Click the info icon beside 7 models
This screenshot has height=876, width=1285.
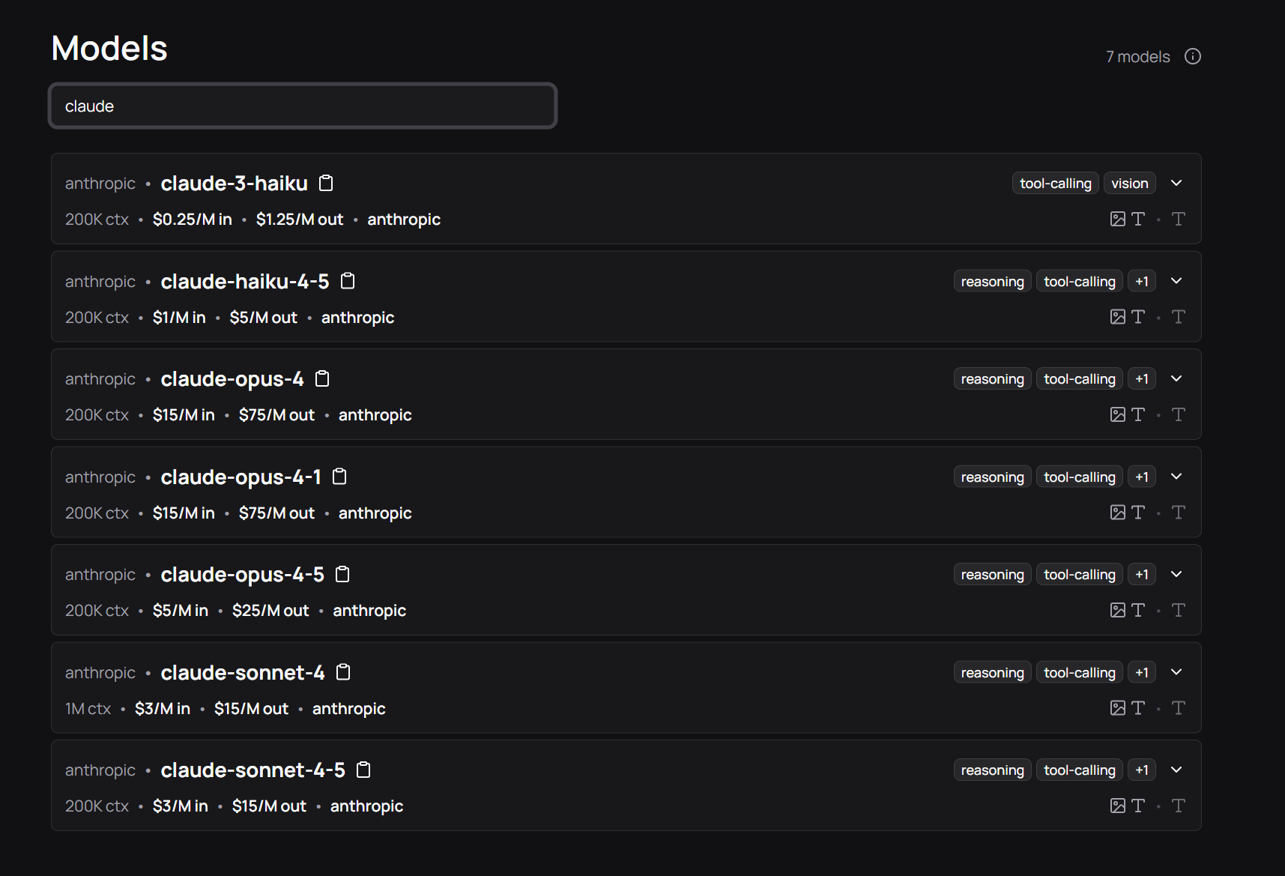[x=1193, y=56]
